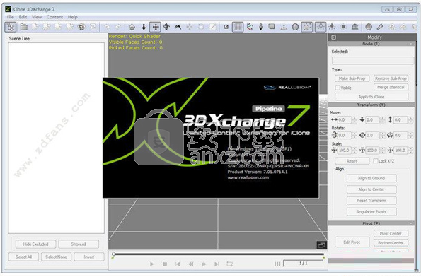Click the dark lamp light icon

(332, 27)
